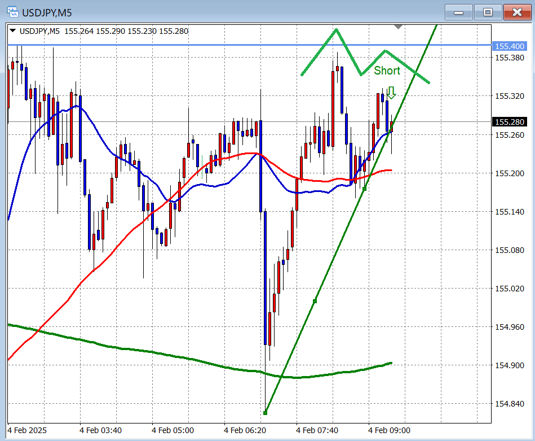Viewport: 535px width, 441px height.
Task: Select the green down arrow near Short
Action: coord(391,92)
